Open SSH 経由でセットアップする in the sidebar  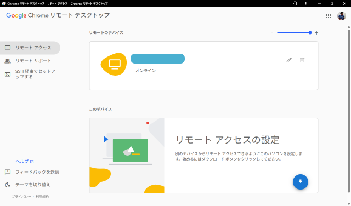coord(30,74)
